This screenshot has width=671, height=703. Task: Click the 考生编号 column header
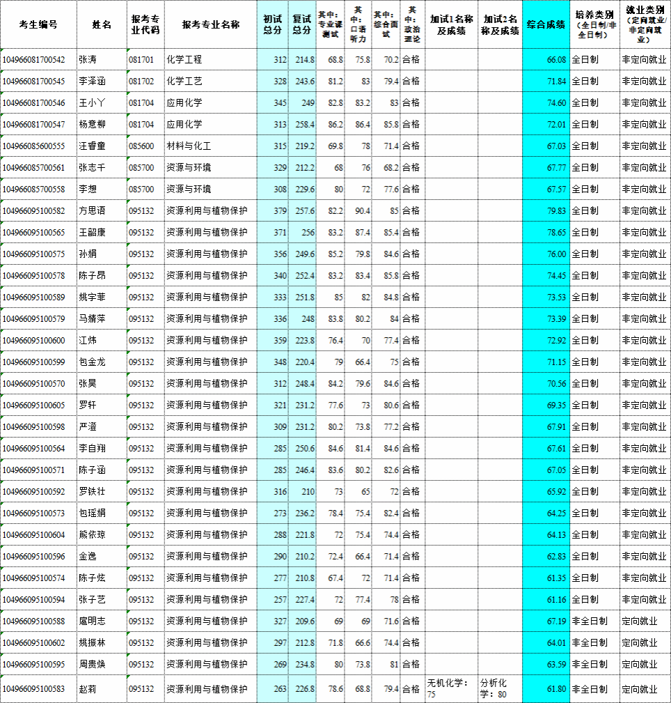click(38, 24)
